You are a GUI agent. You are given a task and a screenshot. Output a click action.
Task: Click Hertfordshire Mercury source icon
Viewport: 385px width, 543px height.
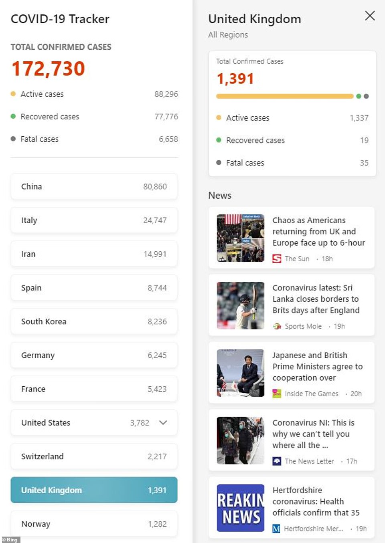276,529
